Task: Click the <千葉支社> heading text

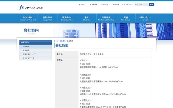Action: click(x=86, y=100)
